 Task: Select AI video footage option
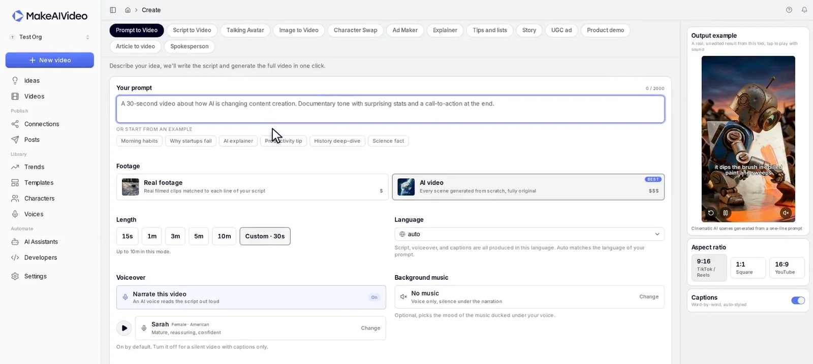pos(528,187)
